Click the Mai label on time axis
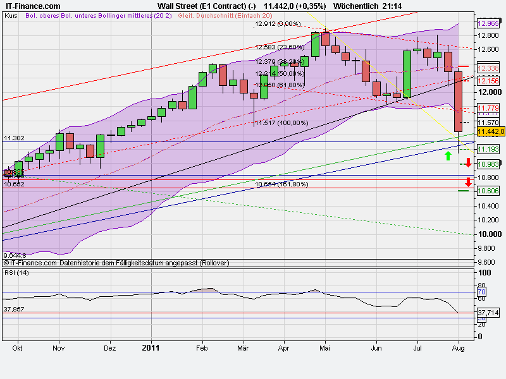The height and width of the screenshot is (379, 506). coord(324,349)
